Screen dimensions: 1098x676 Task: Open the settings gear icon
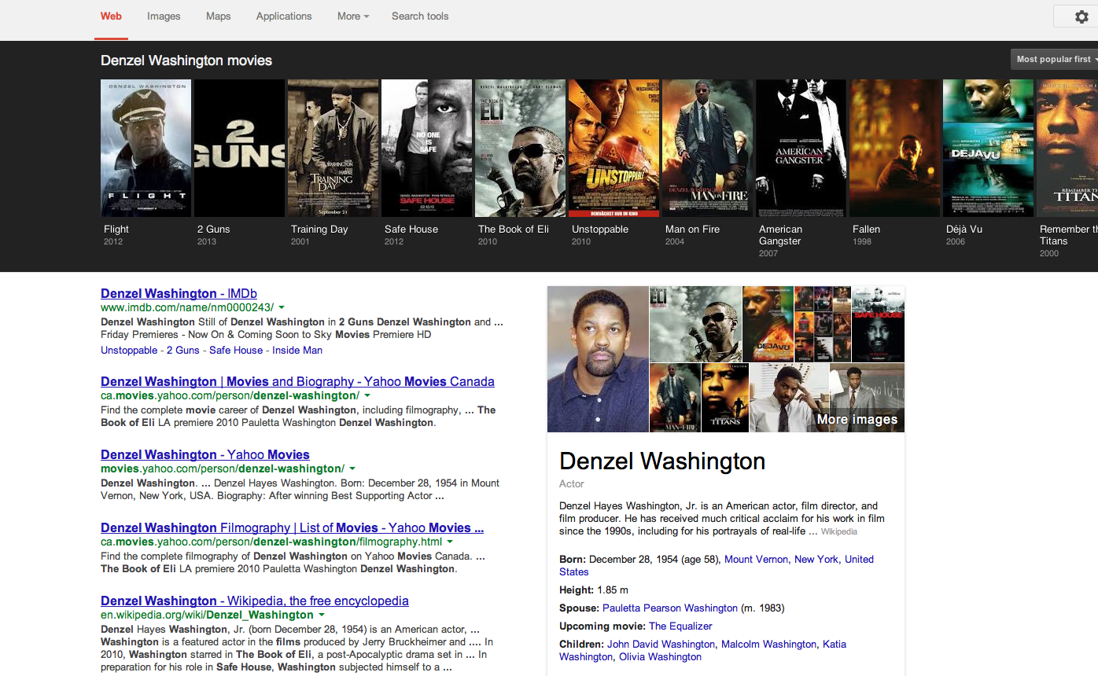click(1080, 17)
